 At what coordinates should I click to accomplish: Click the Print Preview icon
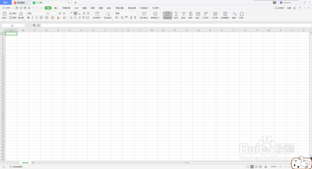29,8
